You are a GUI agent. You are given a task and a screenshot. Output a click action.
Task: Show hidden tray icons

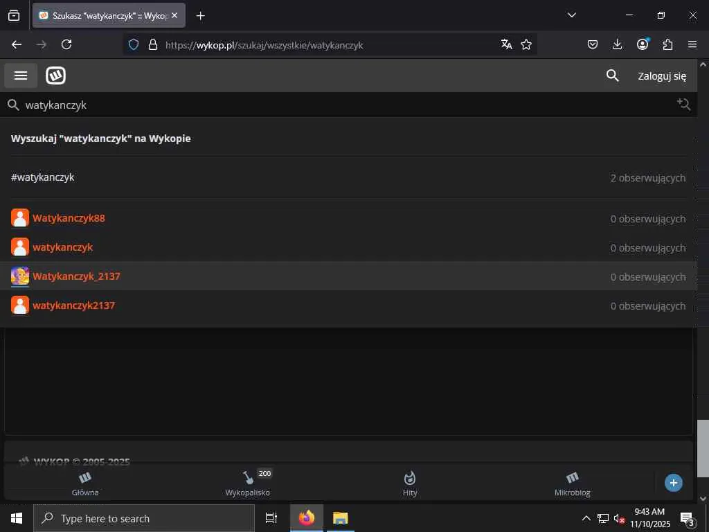(x=586, y=518)
